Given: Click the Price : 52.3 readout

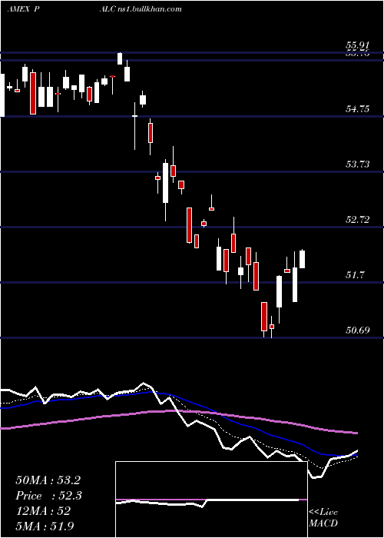Looking at the screenshot, I should tap(48, 496).
